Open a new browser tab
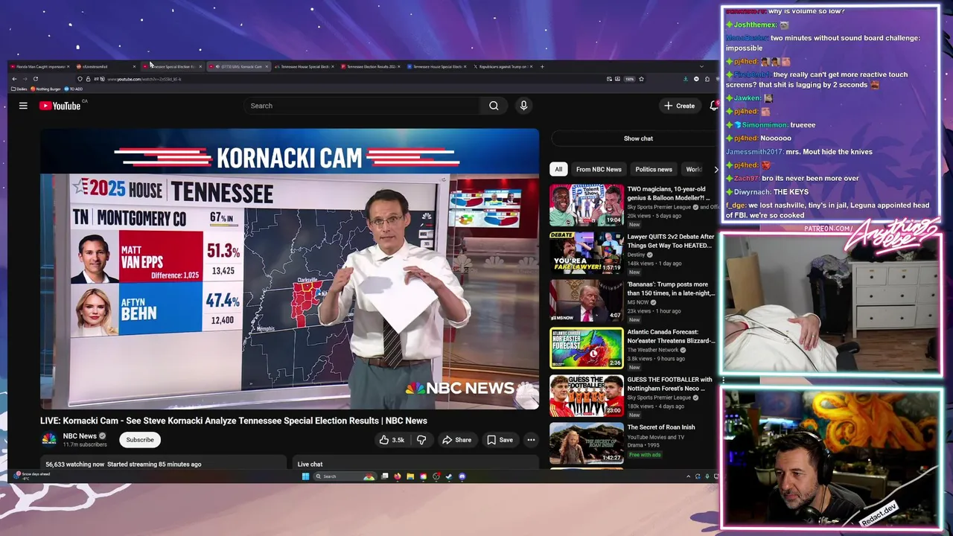The image size is (953, 536). (542, 66)
